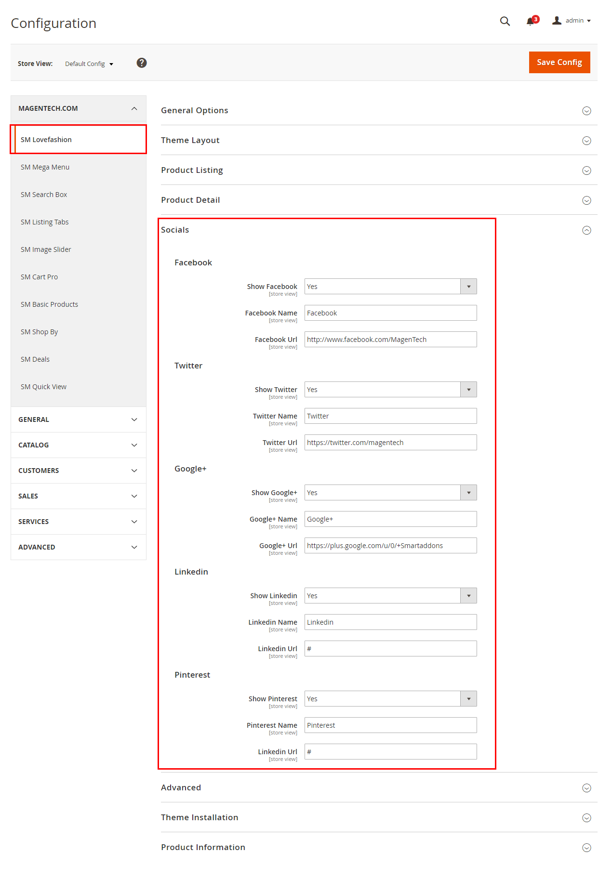Focus the Twitter Name input field

(391, 416)
